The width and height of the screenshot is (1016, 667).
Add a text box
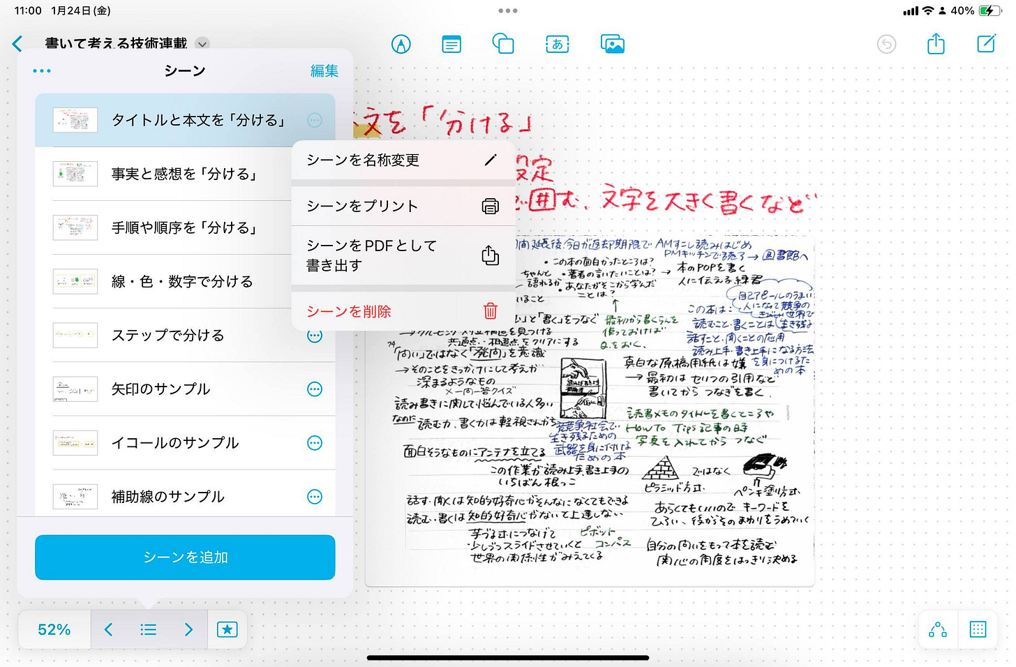tap(558, 44)
